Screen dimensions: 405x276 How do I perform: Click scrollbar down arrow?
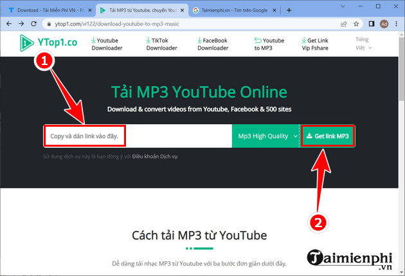pos(402,272)
